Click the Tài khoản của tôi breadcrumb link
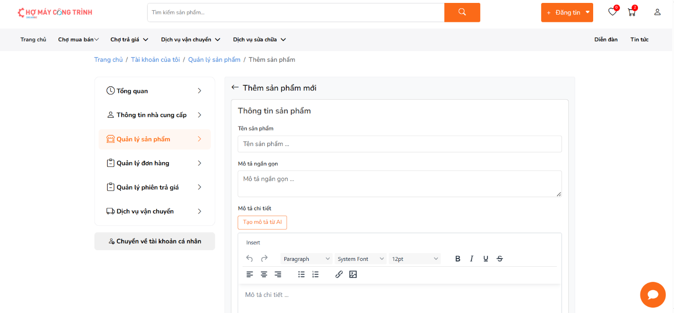Image resolution: width=674 pixels, height=313 pixels. coord(155,59)
